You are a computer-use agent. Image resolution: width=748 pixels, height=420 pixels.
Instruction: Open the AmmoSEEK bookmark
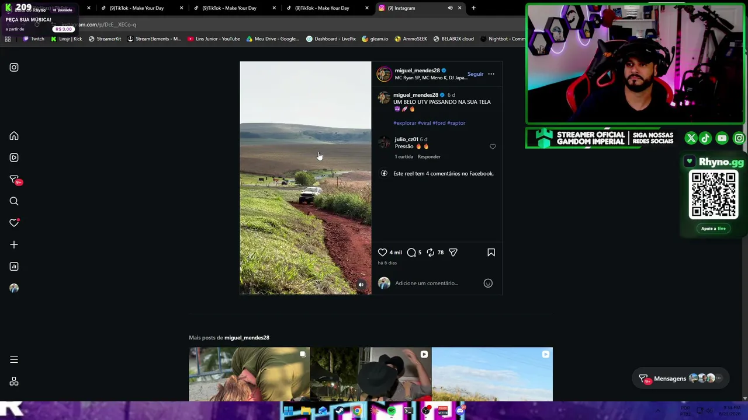(x=411, y=39)
